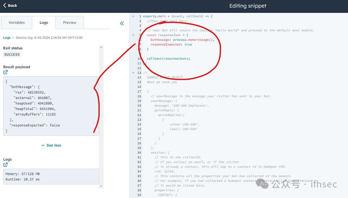Click the Editing snippet title

point(248,6)
